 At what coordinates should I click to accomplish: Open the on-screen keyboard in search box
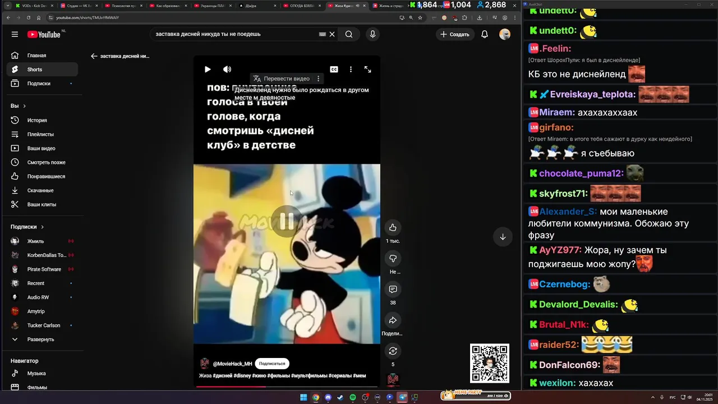point(323,34)
